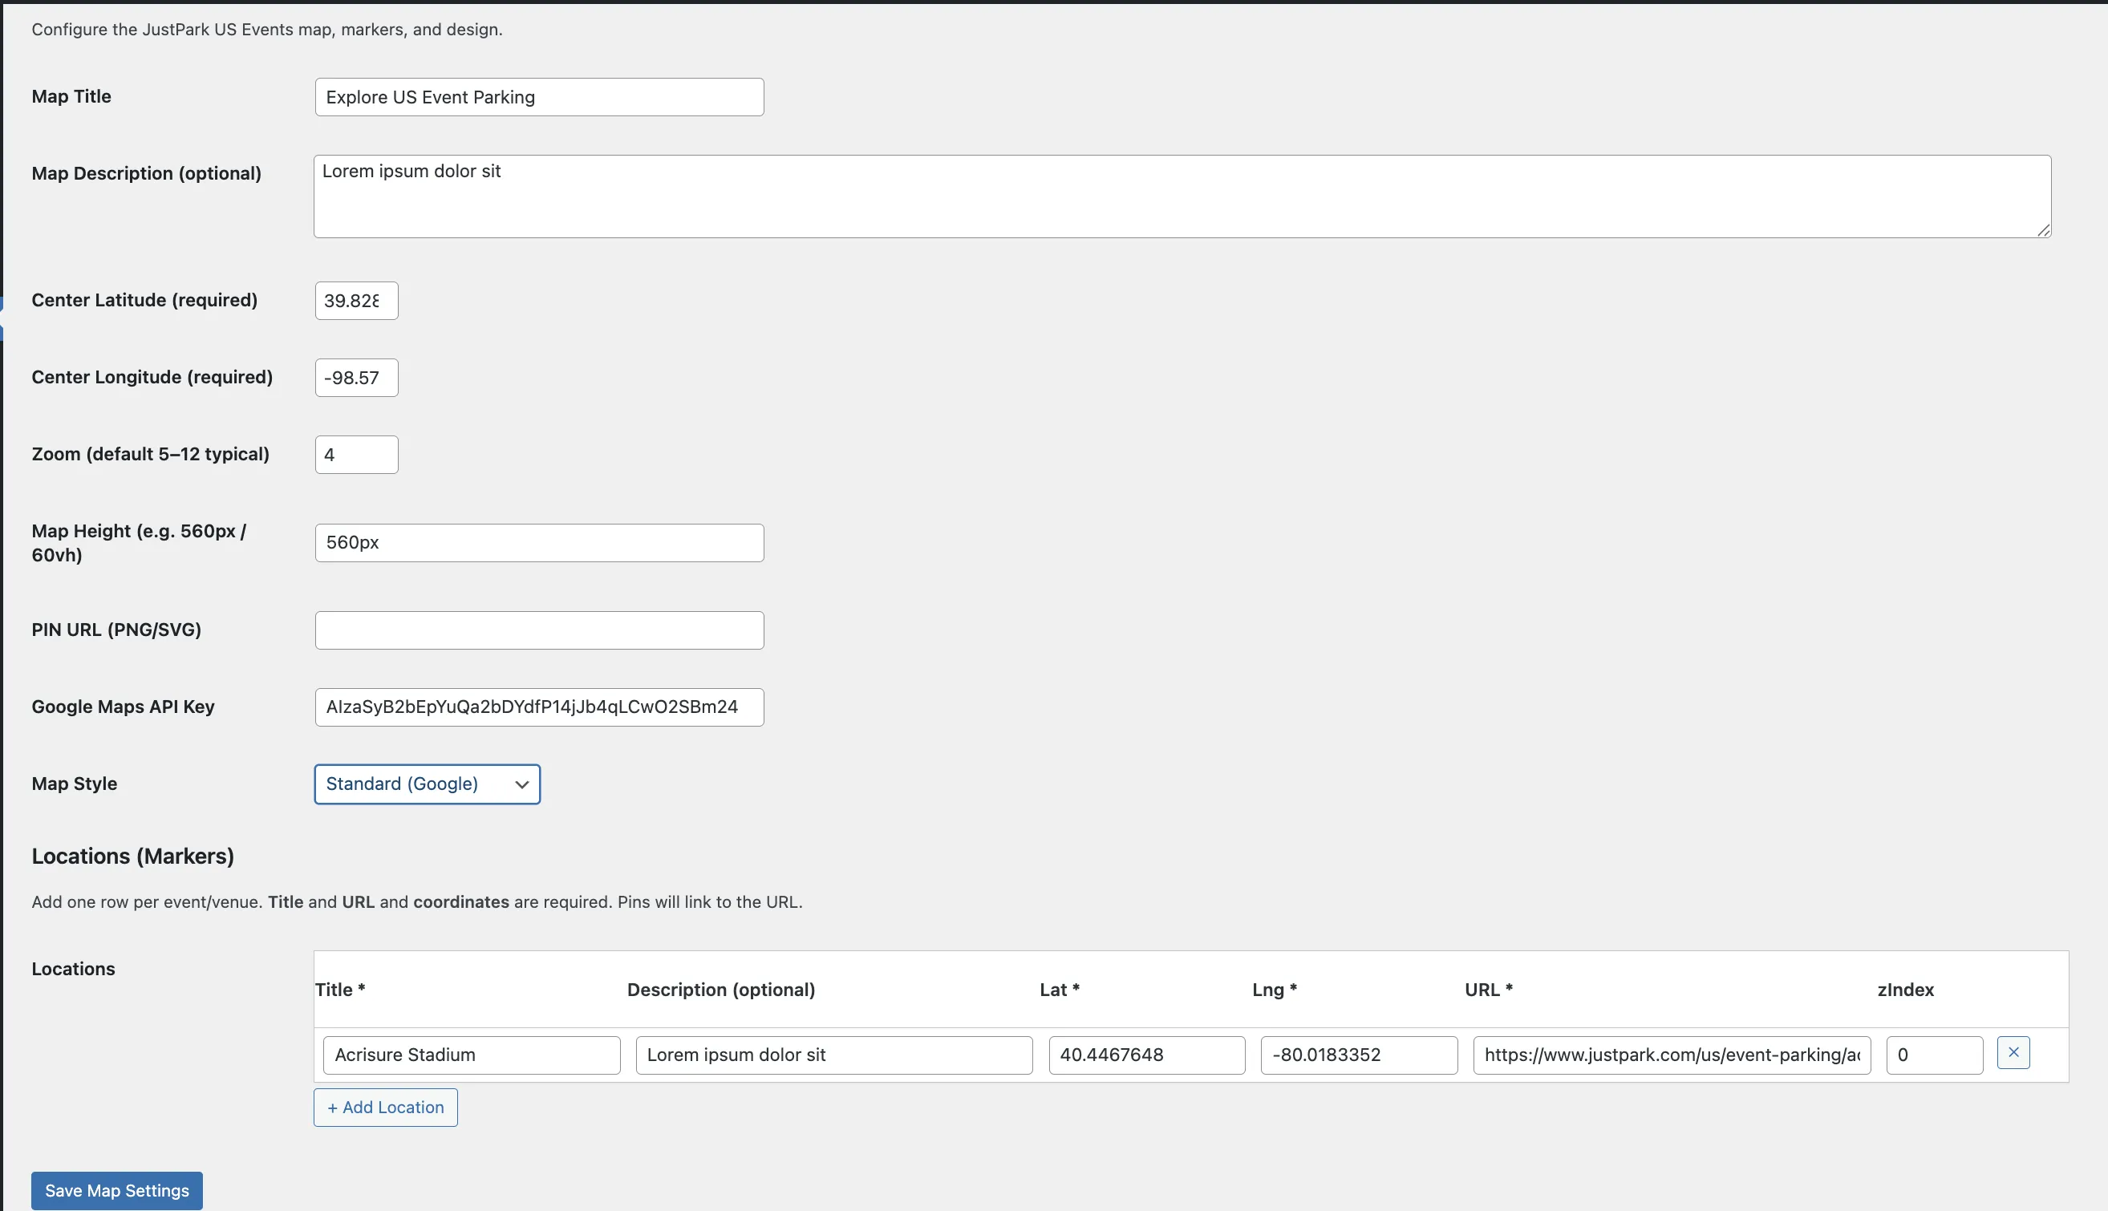The image size is (2108, 1211).
Task: Select the Google Maps API Key text
Action: (x=539, y=706)
